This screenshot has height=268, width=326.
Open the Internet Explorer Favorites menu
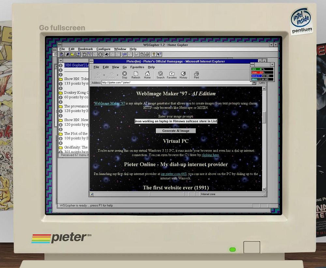point(137,67)
